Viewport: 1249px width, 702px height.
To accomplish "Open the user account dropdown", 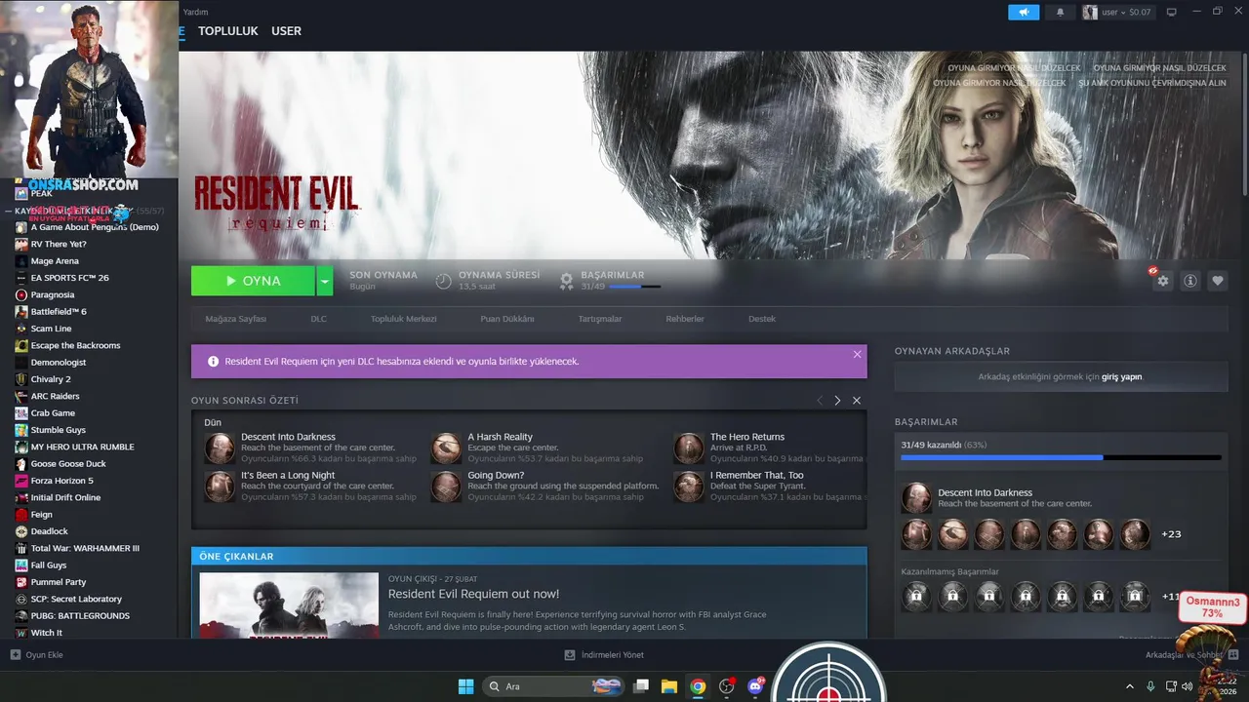I will click(x=1116, y=13).
